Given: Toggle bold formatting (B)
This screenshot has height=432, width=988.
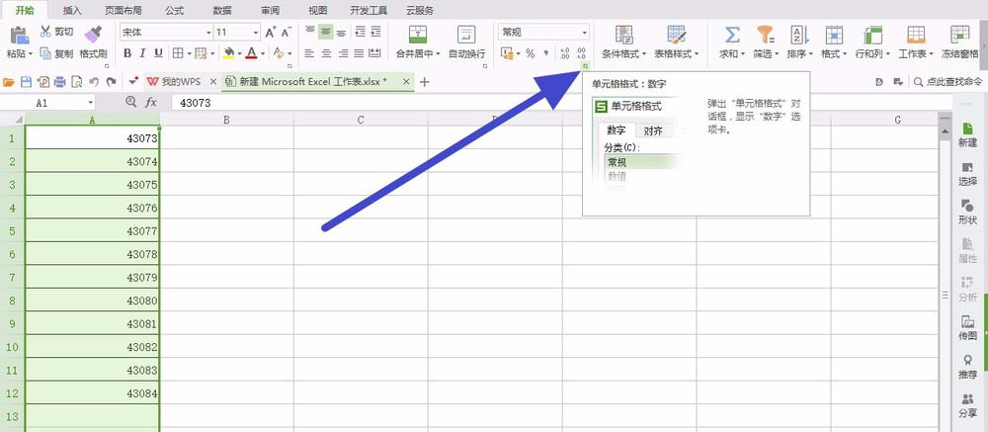Looking at the screenshot, I should [x=127, y=53].
